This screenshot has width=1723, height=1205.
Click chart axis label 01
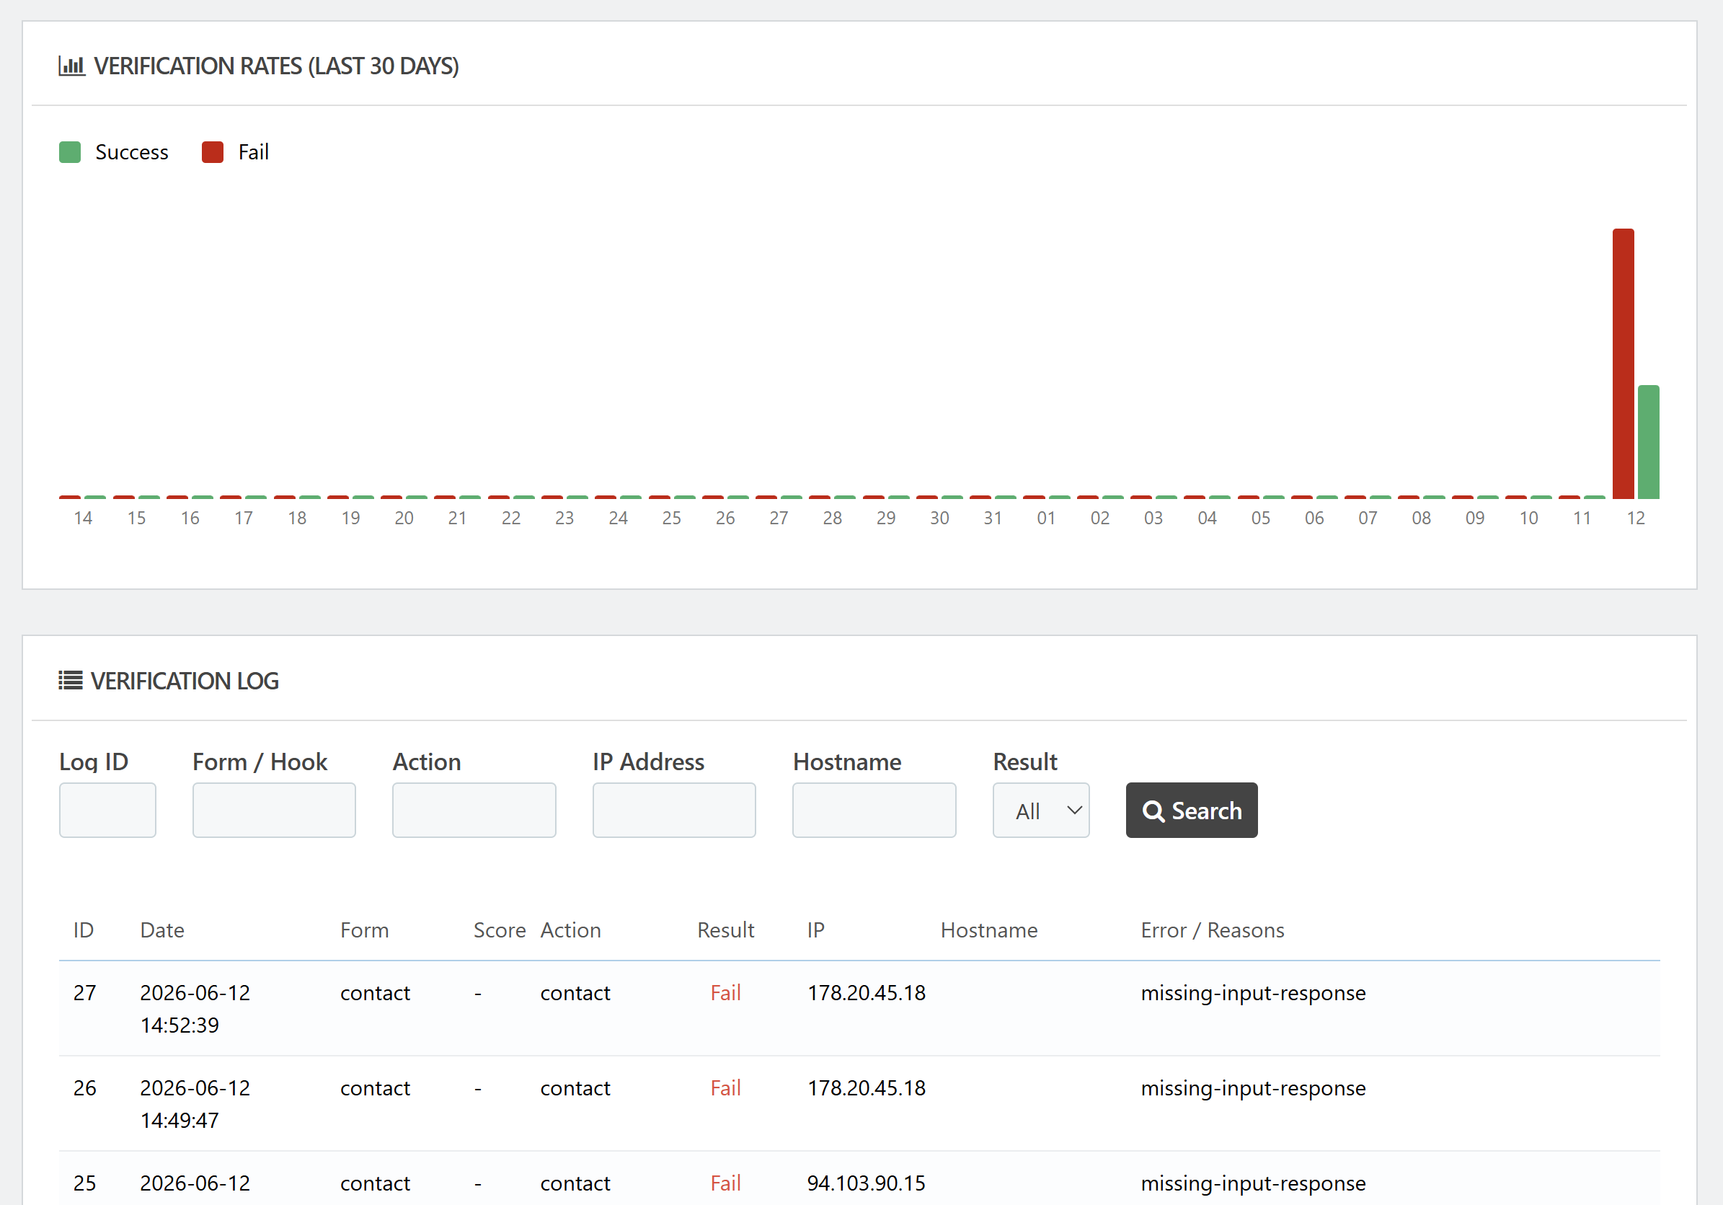(x=1046, y=518)
